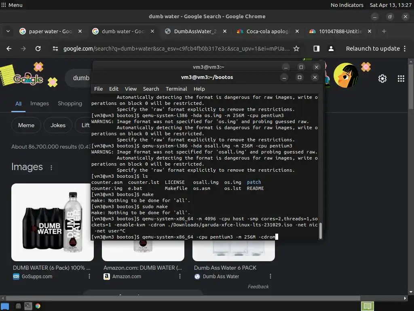
Task: Filter results by Jokes chip
Action: [58, 126]
